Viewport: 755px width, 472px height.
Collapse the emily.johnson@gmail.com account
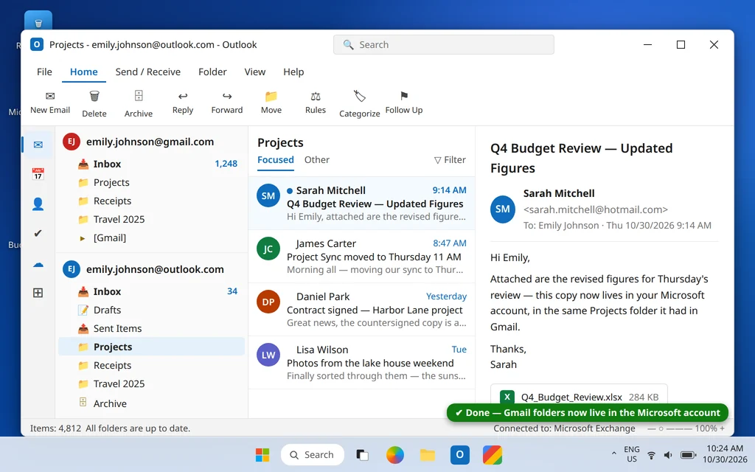(150, 142)
